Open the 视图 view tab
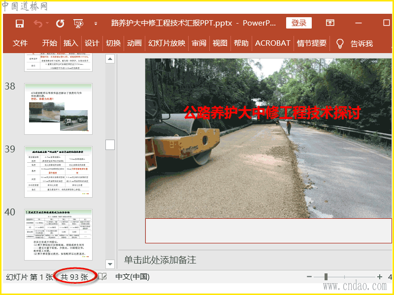The height and width of the screenshot is (295, 394). point(220,43)
